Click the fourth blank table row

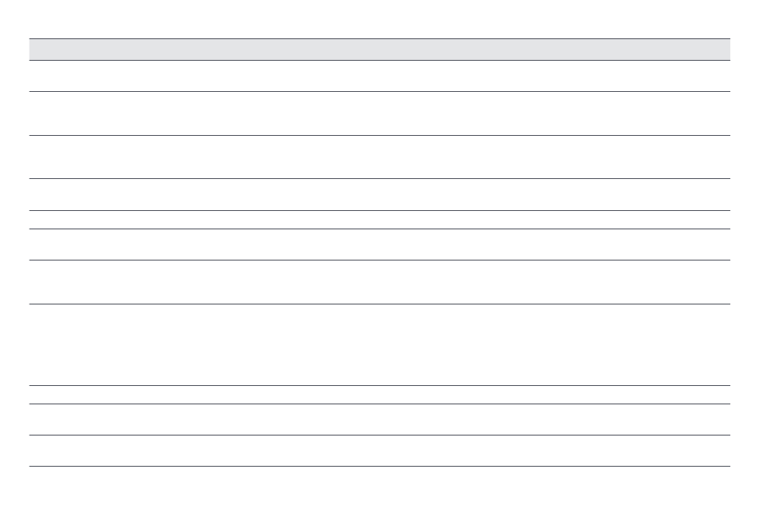point(379,194)
